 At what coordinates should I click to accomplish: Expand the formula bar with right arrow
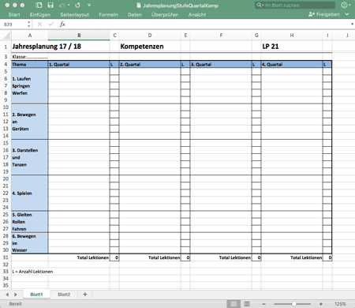click(x=352, y=24)
